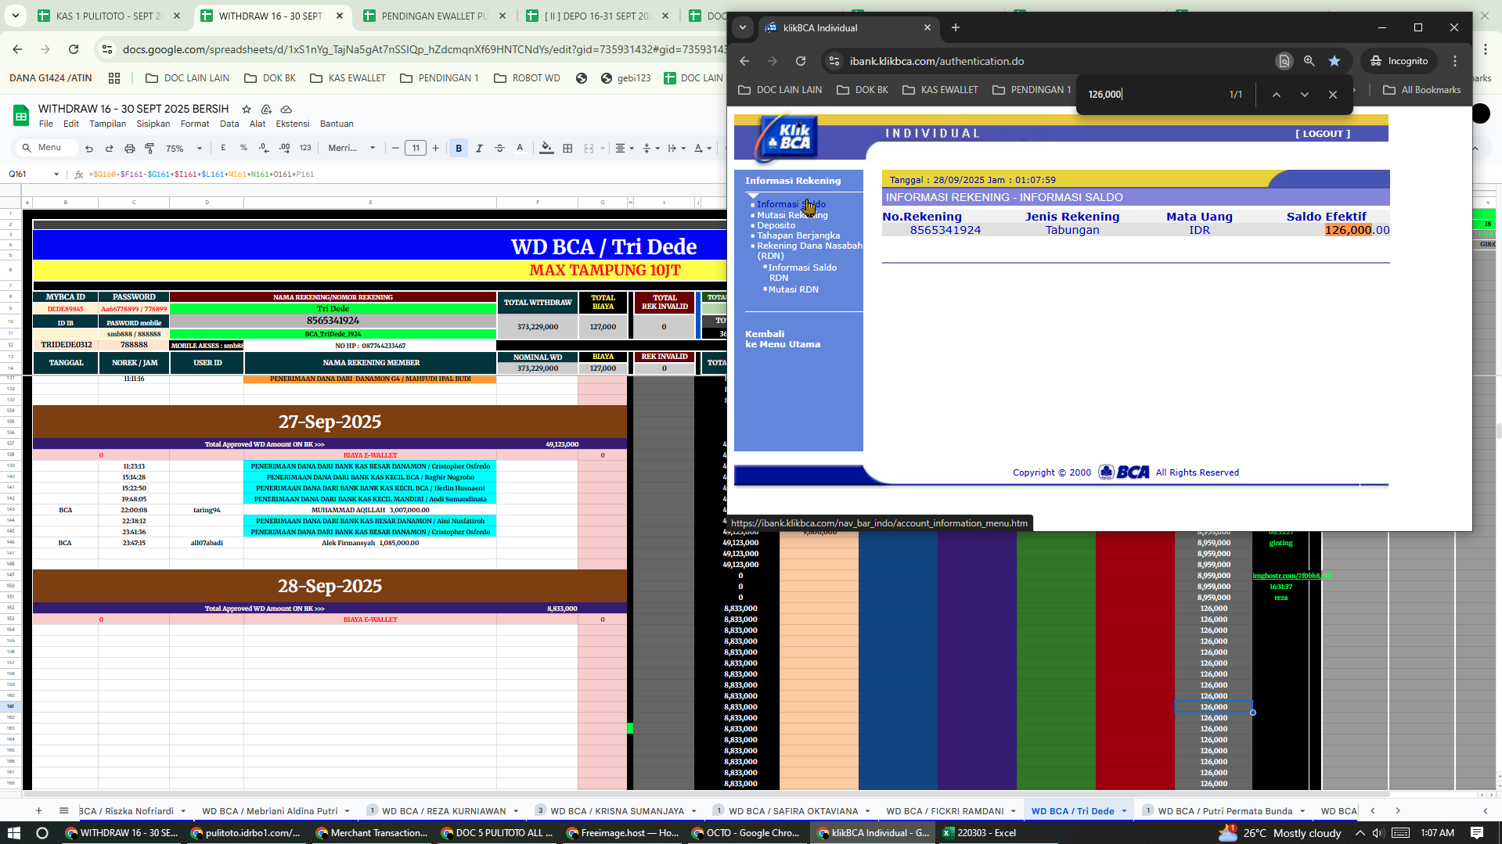Click the print icon in Sheets toolbar
This screenshot has height=844, width=1502.
130,148
